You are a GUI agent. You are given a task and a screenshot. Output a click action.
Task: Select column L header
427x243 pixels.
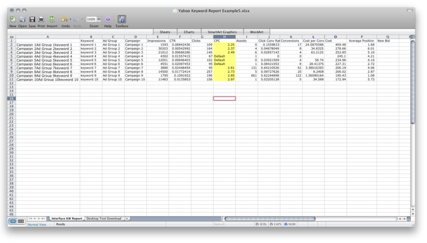(313, 37)
